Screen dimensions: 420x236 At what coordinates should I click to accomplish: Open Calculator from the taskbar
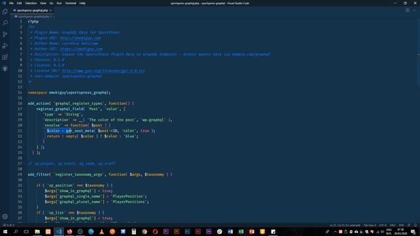click(134, 231)
